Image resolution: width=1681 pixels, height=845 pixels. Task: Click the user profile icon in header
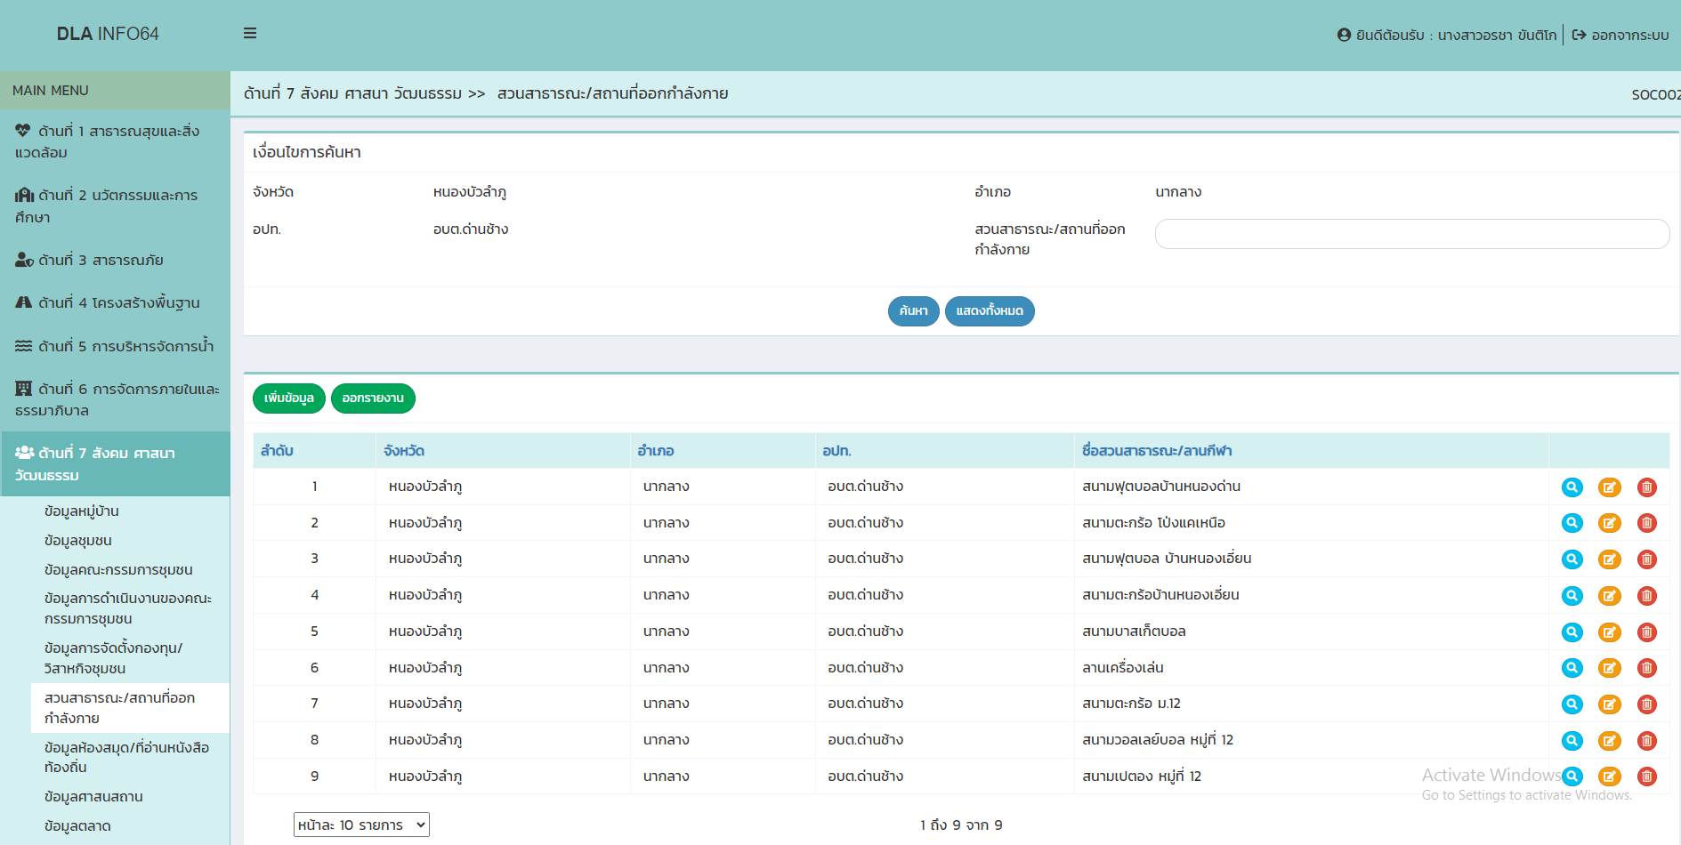pos(1344,35)
